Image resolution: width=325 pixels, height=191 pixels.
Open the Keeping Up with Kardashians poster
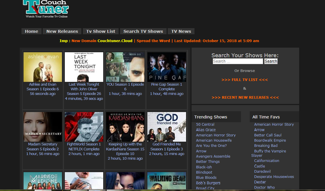125,127
